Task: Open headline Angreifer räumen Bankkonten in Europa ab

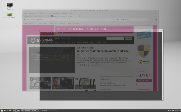Action: pos(103,53)
